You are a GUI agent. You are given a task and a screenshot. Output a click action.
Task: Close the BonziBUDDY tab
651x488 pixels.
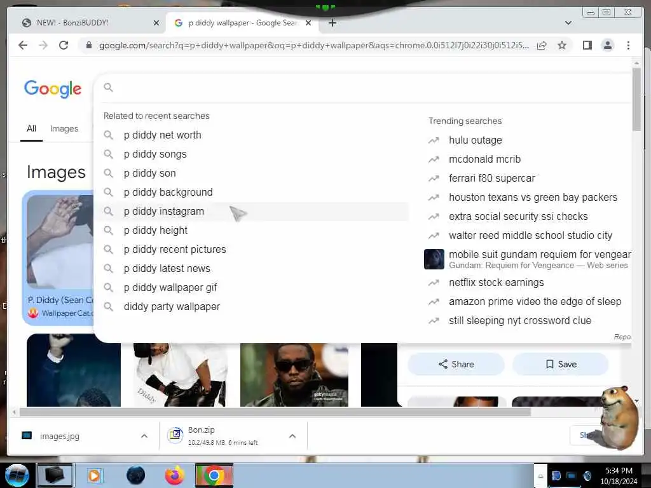click(x=156, y=23)
